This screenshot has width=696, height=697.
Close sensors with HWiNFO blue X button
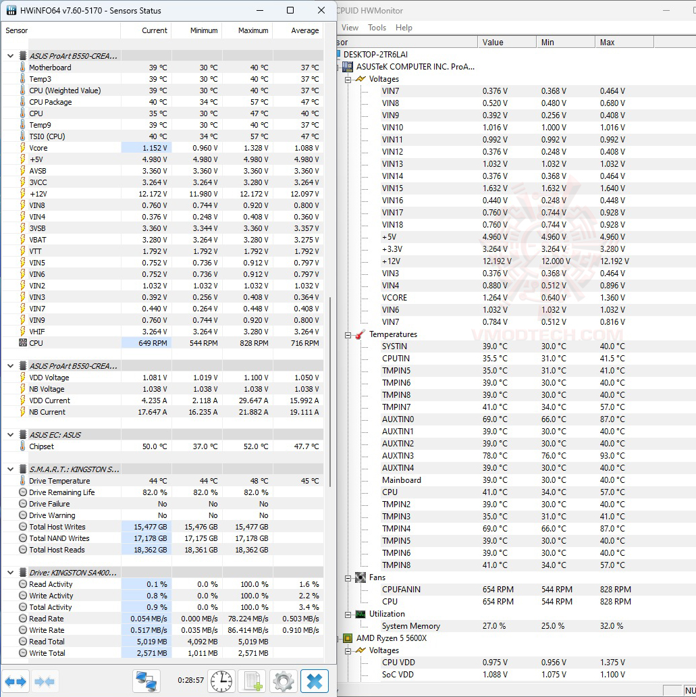314,681
